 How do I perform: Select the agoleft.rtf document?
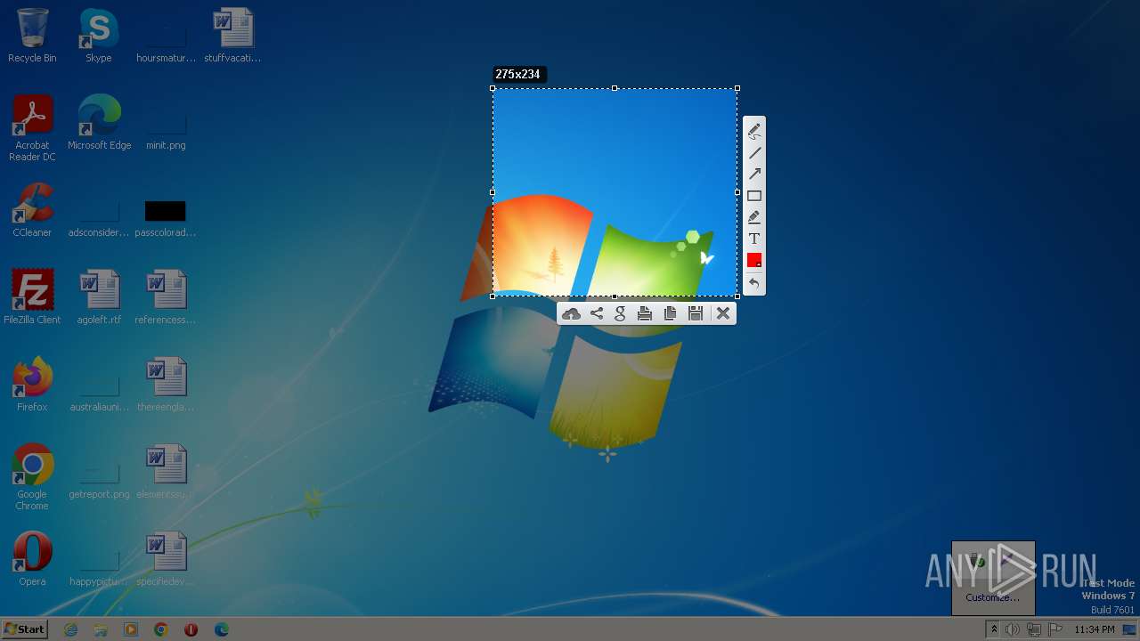point(99,297)
